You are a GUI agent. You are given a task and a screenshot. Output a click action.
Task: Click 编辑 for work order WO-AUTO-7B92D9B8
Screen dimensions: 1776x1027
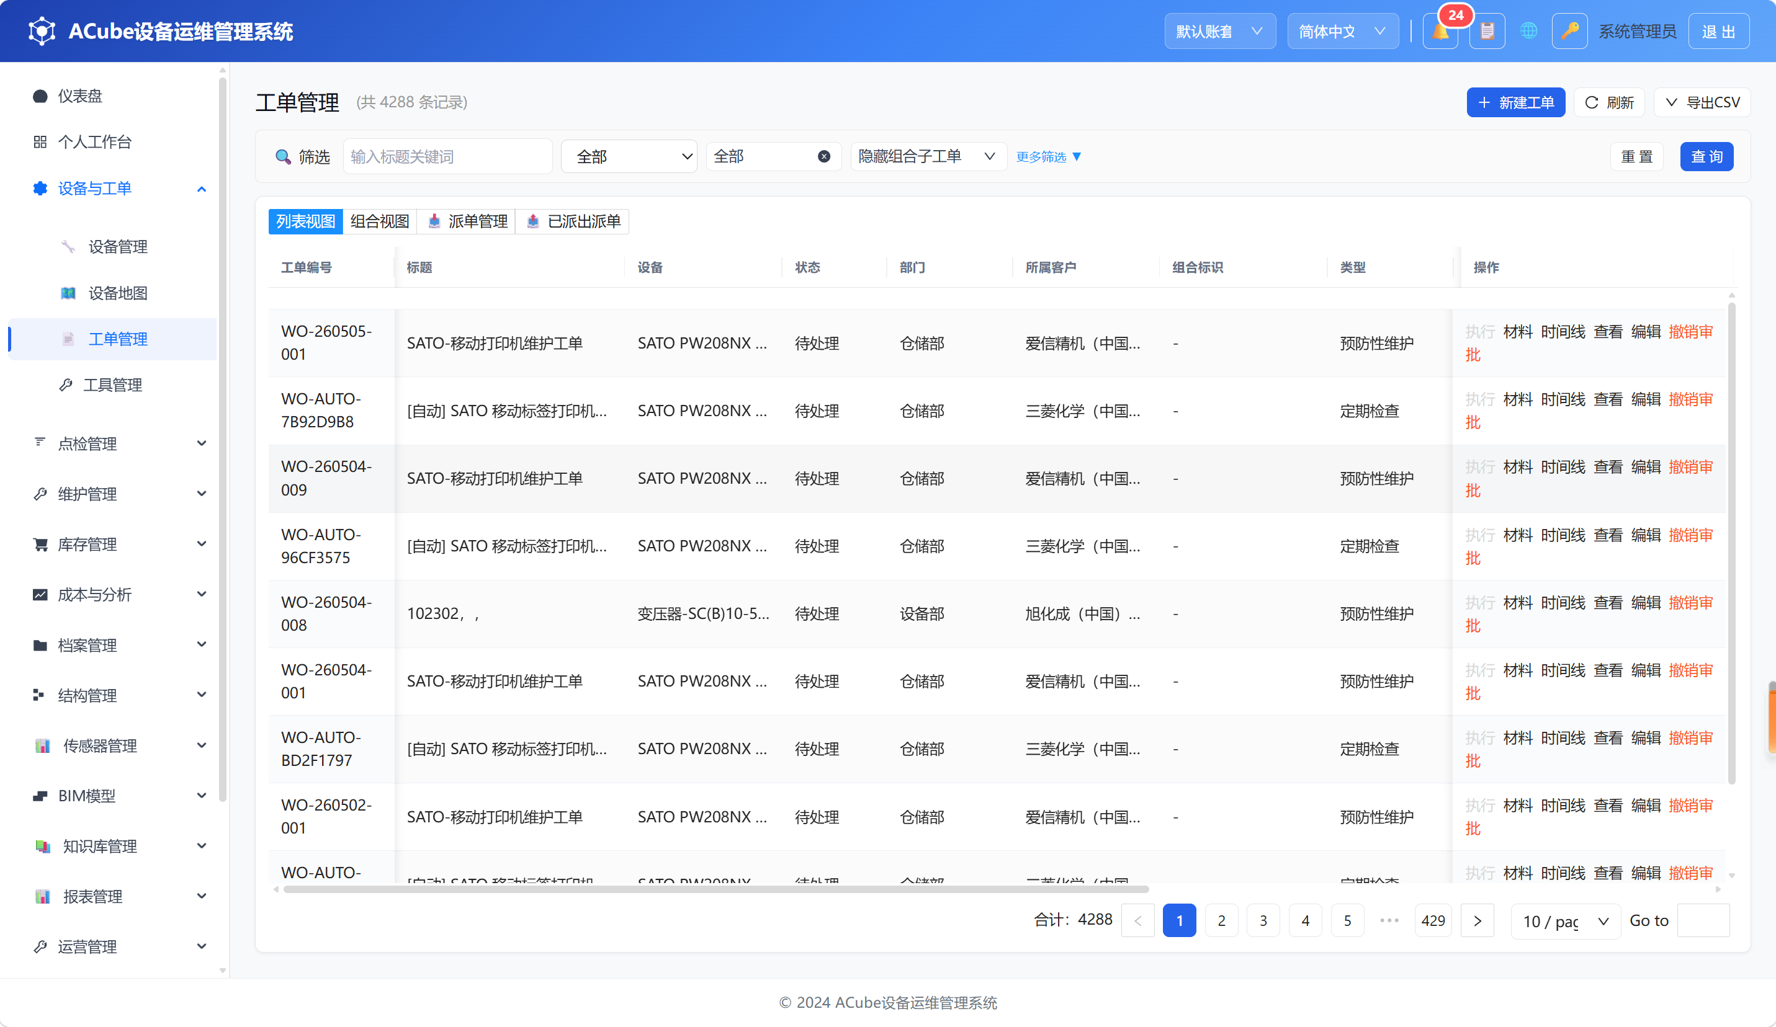pyautogui.click(x=1646, y=399)
